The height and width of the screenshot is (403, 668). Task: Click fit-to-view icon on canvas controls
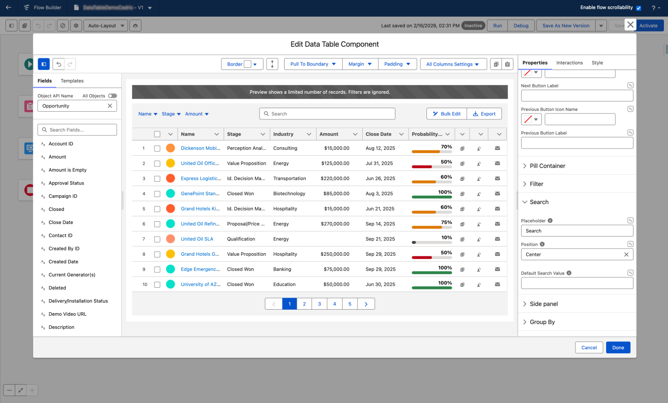coord(21,390)
